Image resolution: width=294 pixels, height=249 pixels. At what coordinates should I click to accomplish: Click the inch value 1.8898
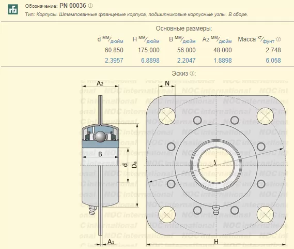223,61
